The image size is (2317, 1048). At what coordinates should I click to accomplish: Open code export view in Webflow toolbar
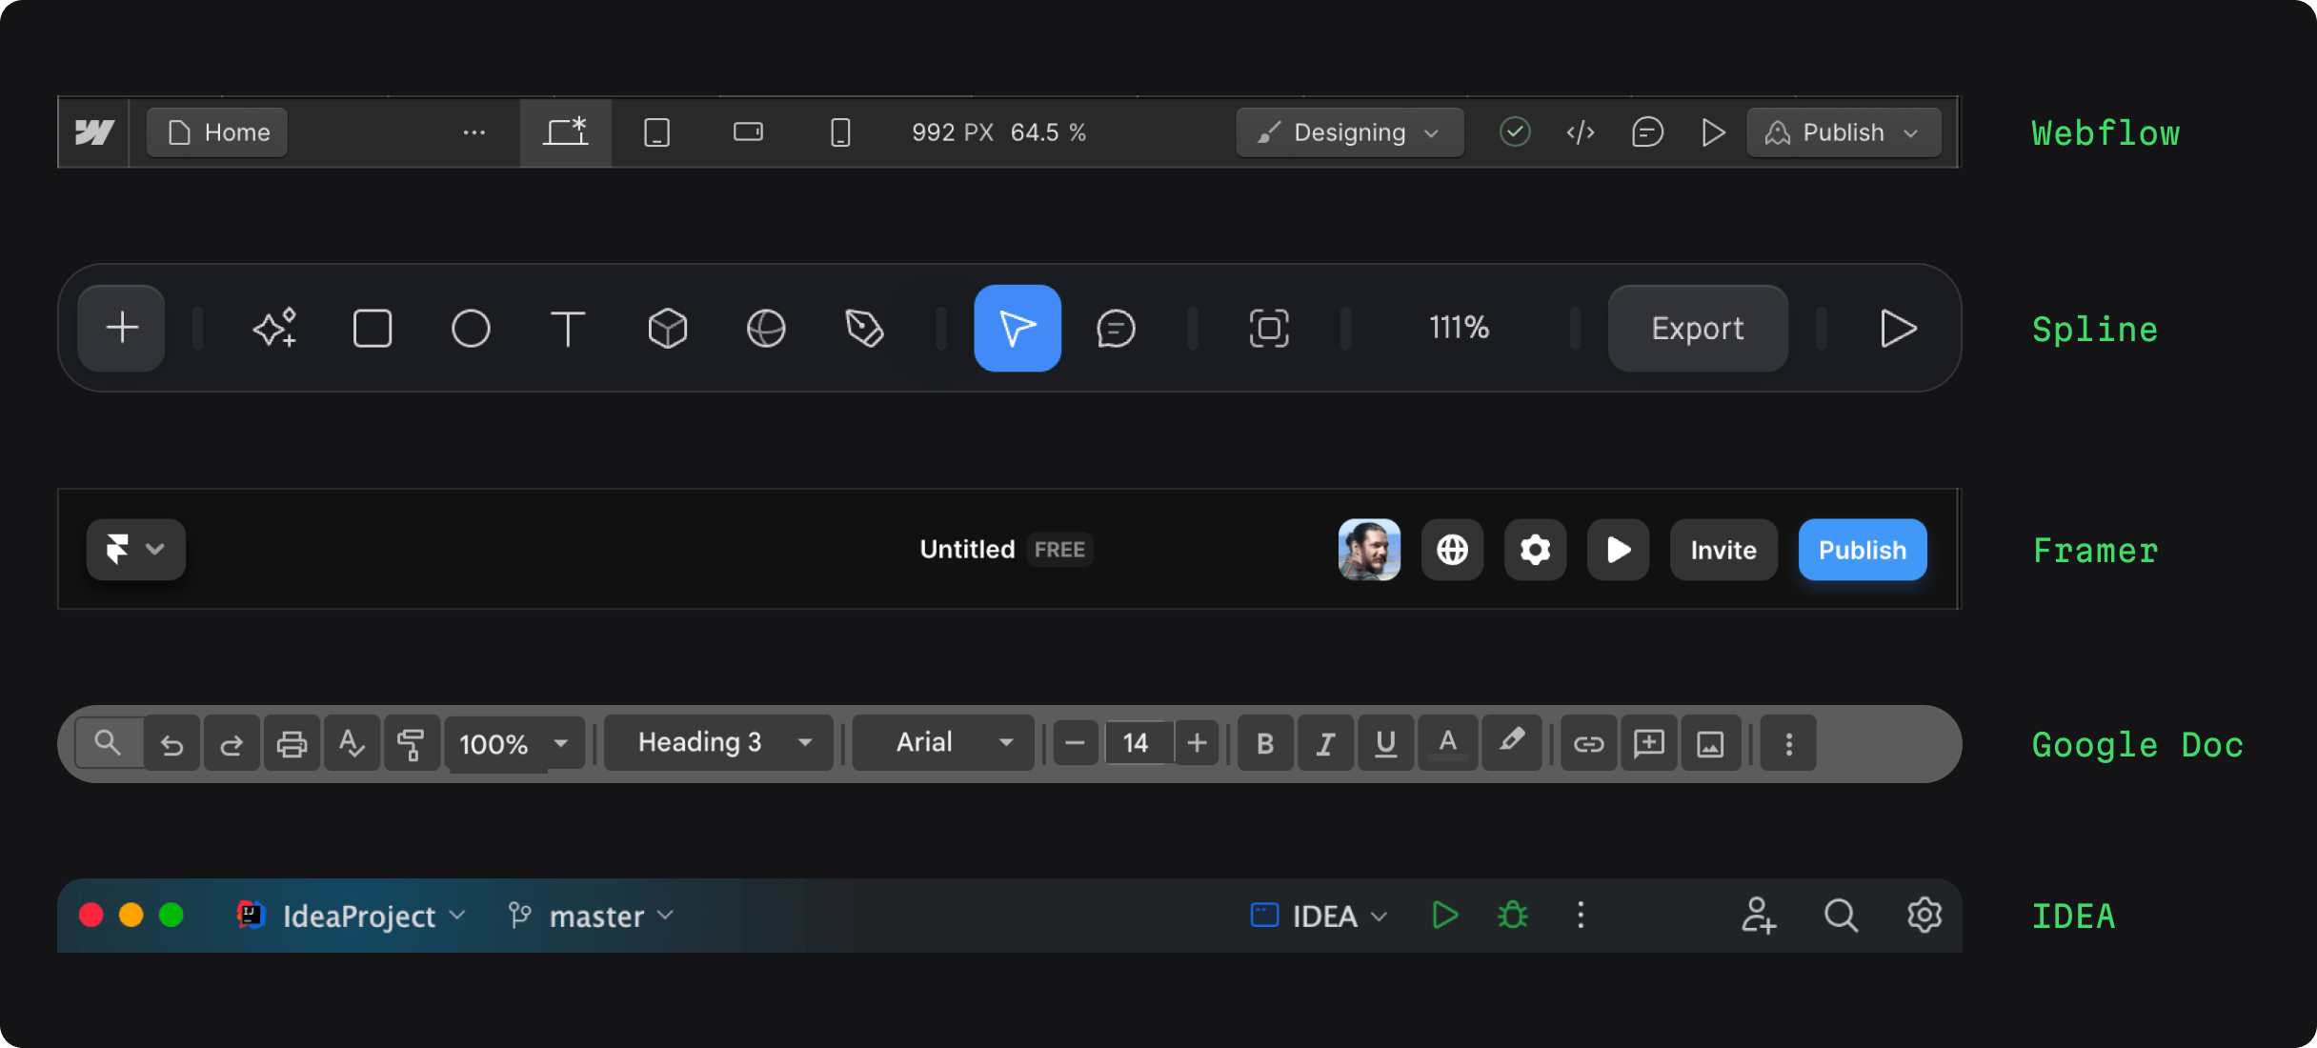point(1581,132)
